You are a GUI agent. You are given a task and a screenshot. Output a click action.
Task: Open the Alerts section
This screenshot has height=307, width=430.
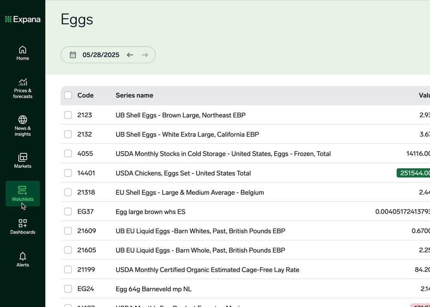click(x=22, y=259)
